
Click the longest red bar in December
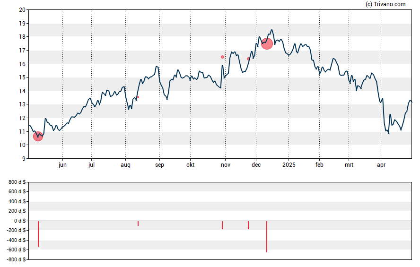point(267,236)
